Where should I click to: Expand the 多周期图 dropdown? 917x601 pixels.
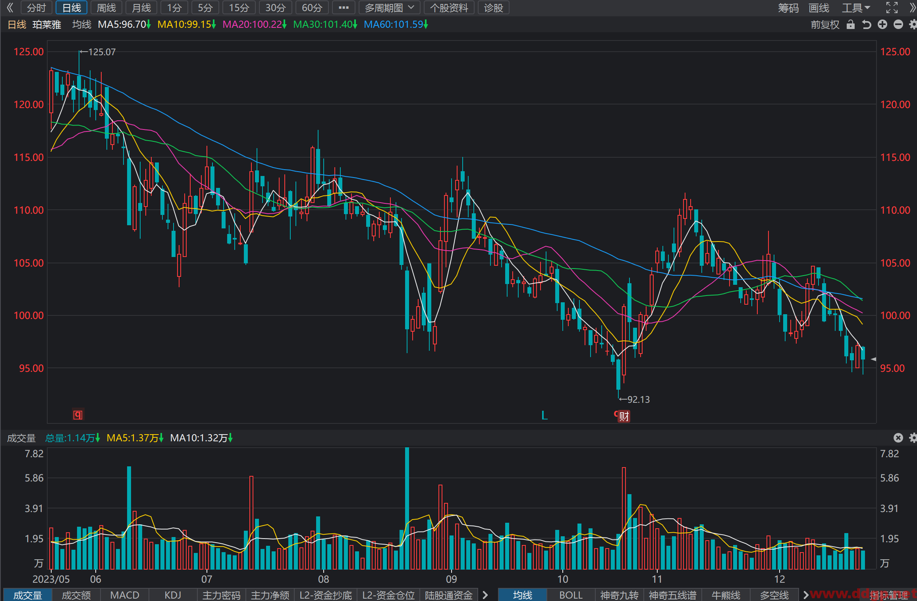[389, 8]
